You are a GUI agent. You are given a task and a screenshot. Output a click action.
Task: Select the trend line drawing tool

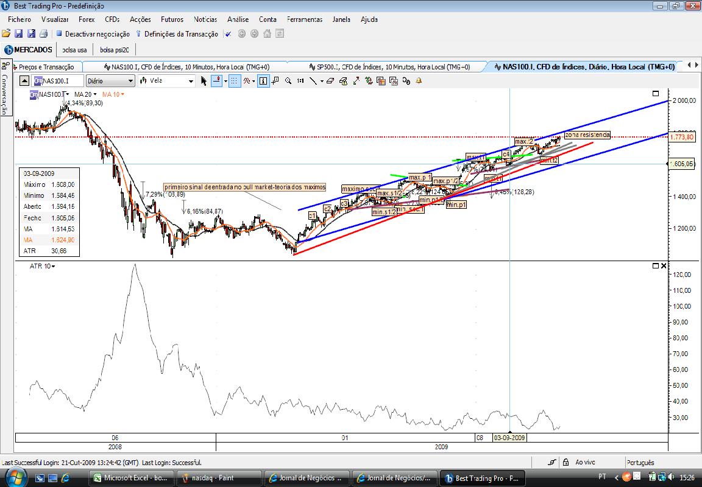tap(313, 81)
